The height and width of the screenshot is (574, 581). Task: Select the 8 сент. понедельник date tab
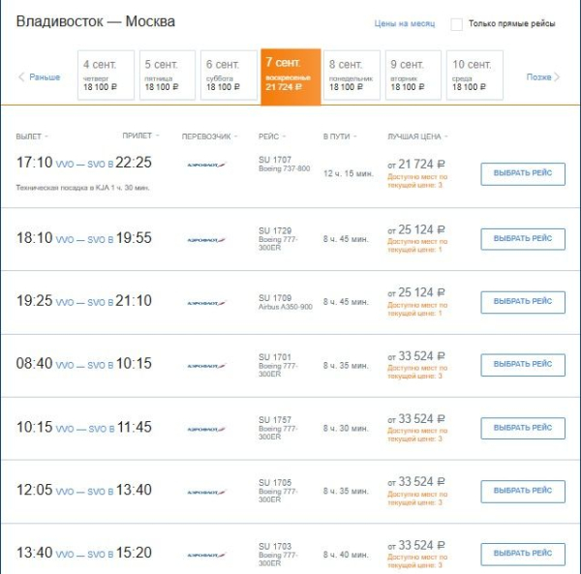(x=352, y=76)
